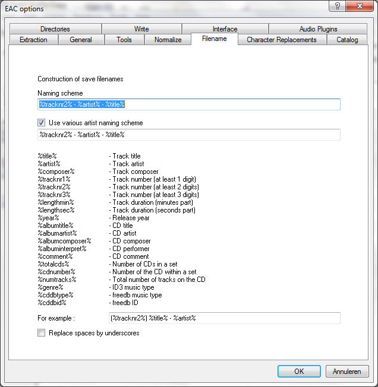Open the Normalize tab
Image resolution: width=378 pixels, height=387 pixels.
pos(168,40)
